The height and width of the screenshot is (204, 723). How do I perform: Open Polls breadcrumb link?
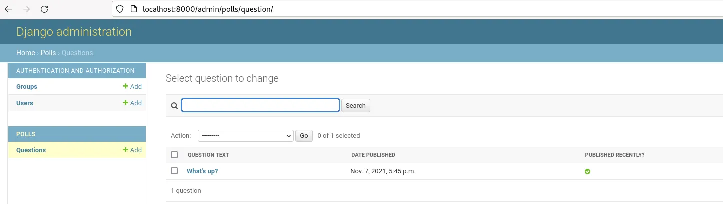tap(48, 53)
